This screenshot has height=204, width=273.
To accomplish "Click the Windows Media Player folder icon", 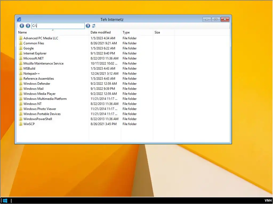I will click(21, 93).
